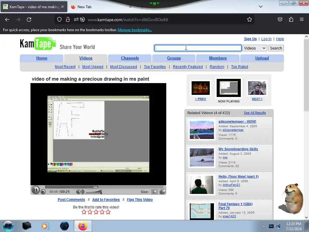Open the Firefox hamburger menu

(x=302, y=19)
